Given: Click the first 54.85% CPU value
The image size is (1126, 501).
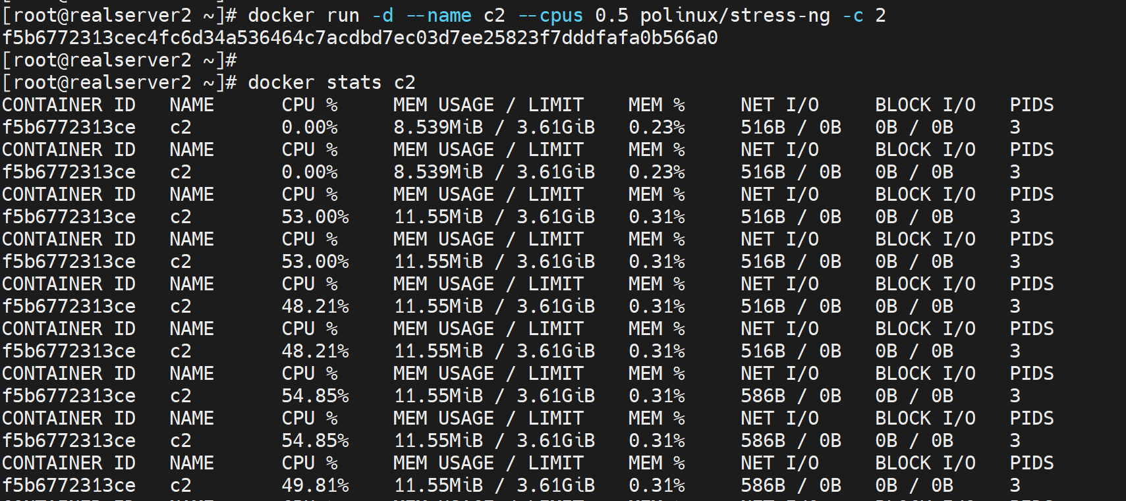Looking at the screenshot, I should coord(315,396).
